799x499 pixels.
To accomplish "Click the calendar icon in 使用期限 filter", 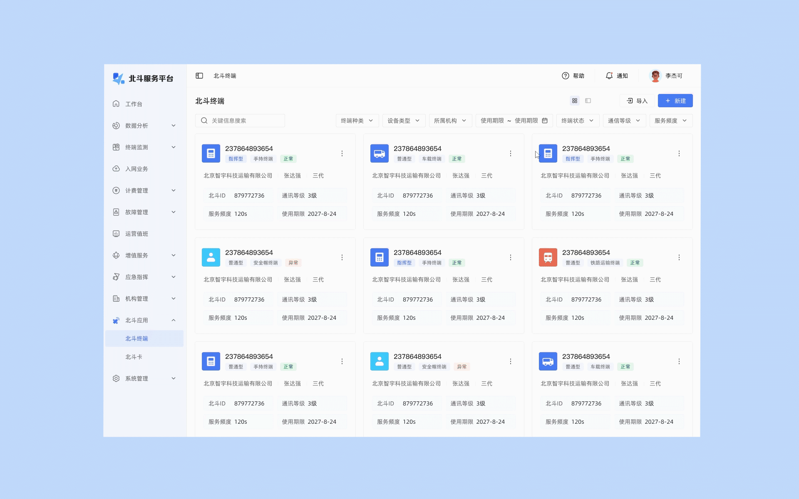I will pos(545,121).
